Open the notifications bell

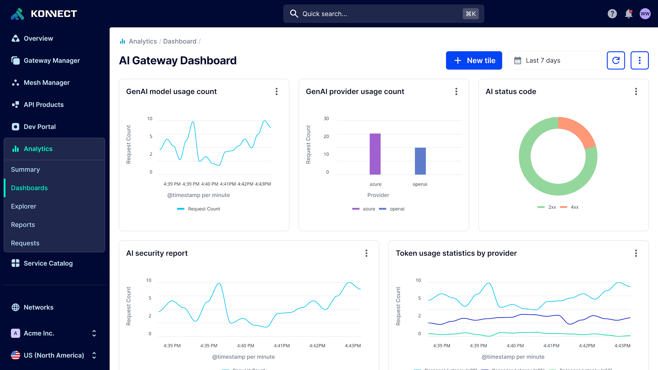(x=628, y=14)
